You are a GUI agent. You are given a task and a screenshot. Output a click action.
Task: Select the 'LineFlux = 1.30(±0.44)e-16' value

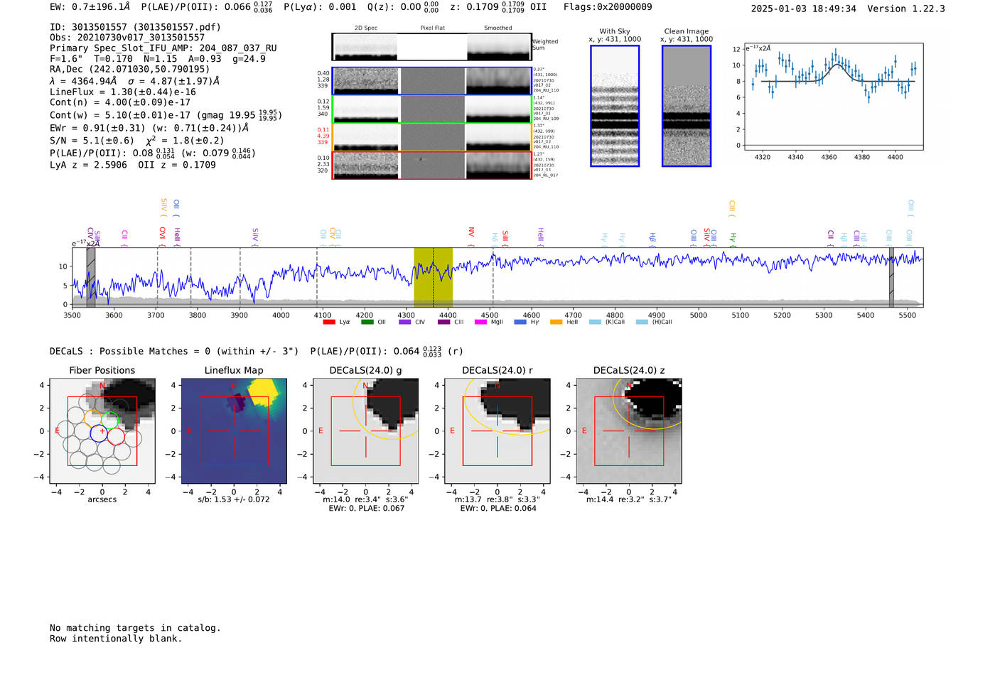(x=123, y=92)
